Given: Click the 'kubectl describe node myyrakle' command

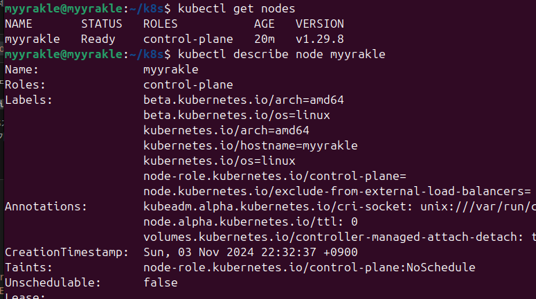Looking at the screenshot, I should (x=281, y=54).
